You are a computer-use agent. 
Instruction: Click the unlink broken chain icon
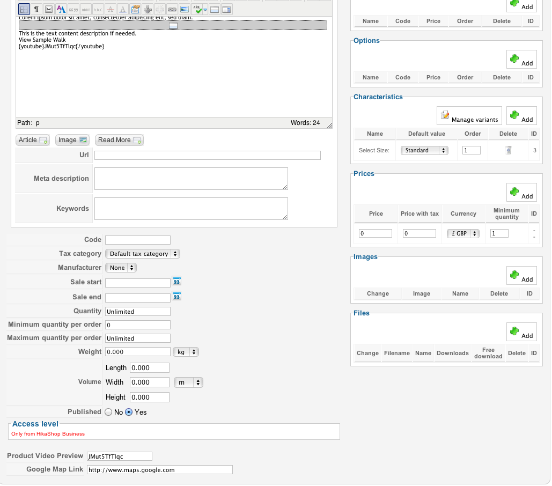tap(160, 9)
